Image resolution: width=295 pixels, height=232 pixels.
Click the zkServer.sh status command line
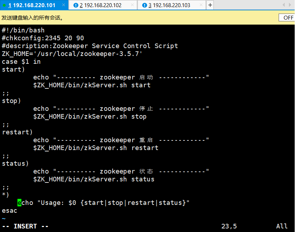coord(94,180)
